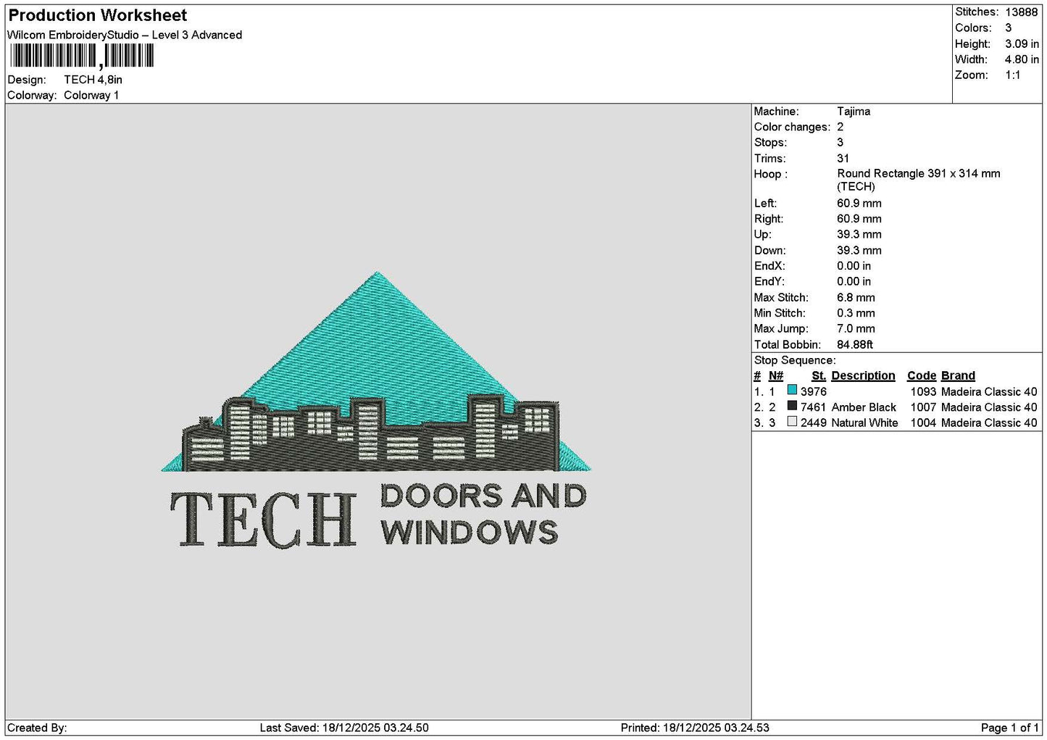Click the 'Production Worksheet' title
This screenshot has height=740, width=1047.
[x=98, y=15]
